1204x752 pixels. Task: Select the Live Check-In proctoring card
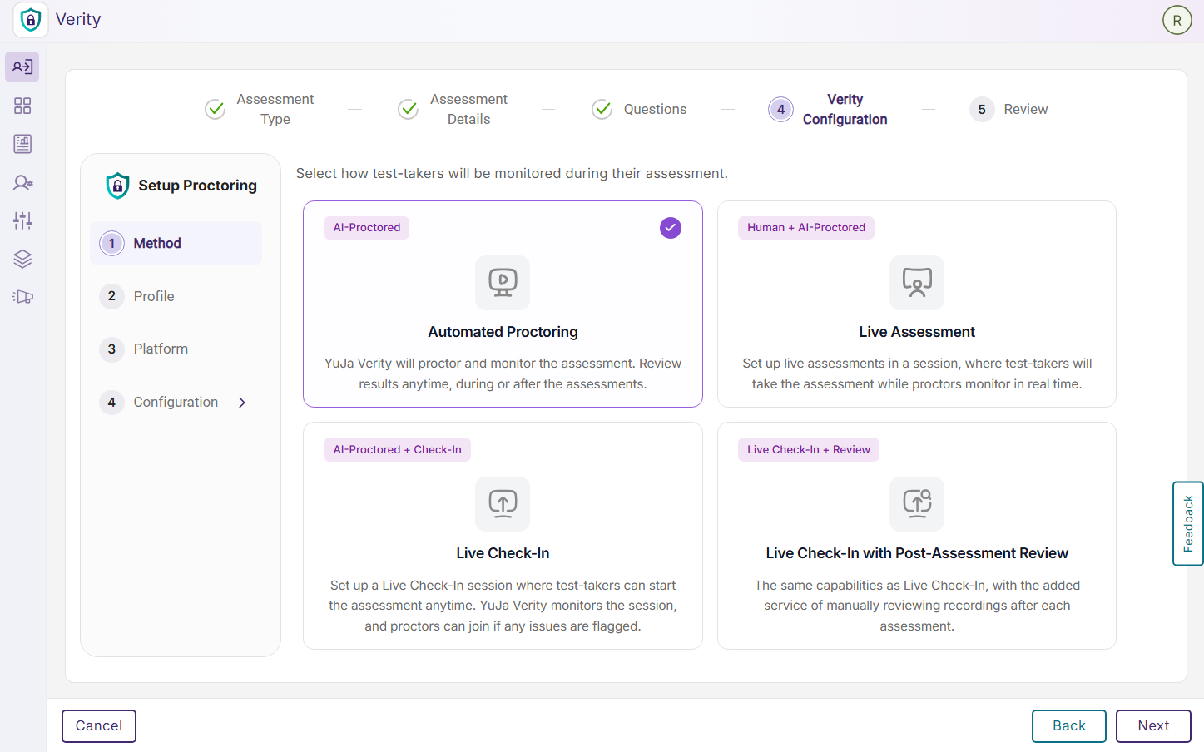tap(503, 536)
